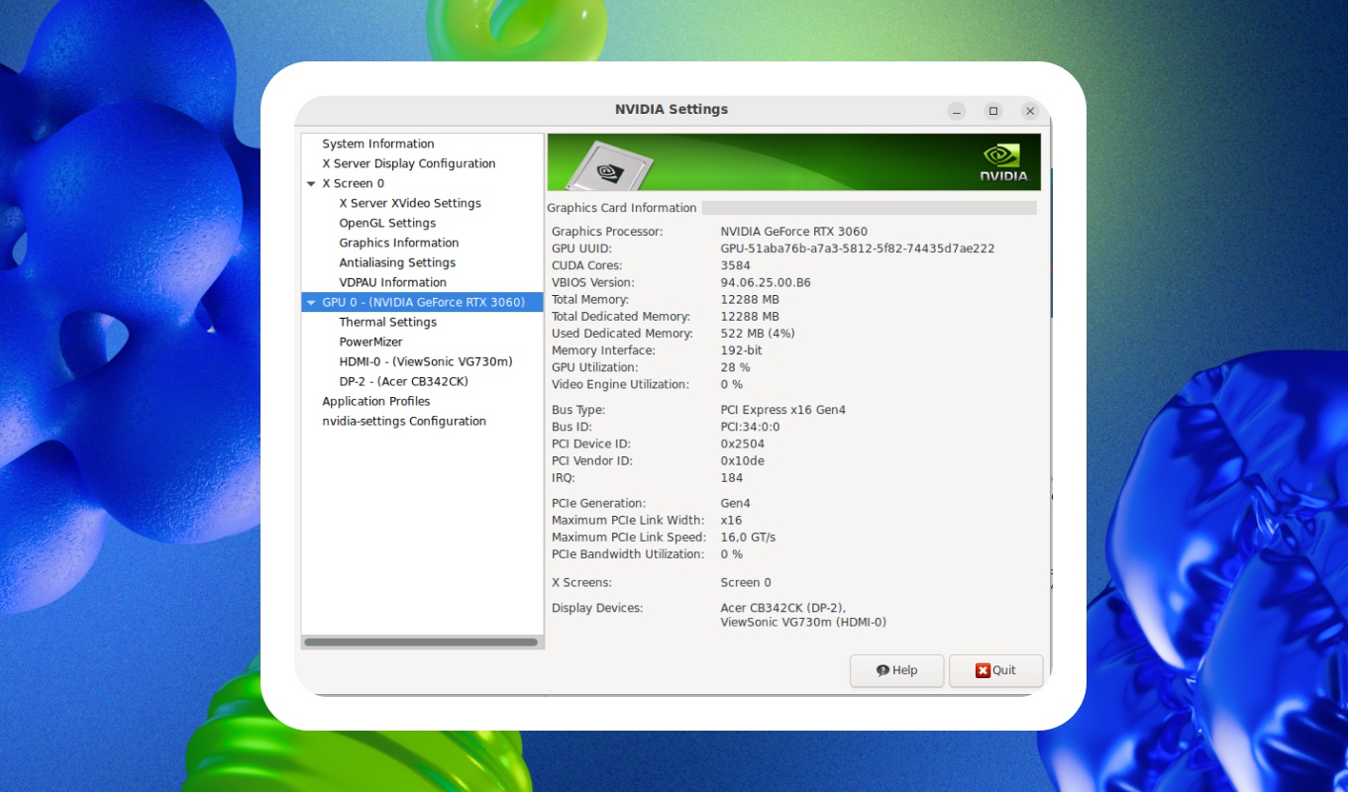Click Display Devices value Acer CB342CK (DP-2)
1348x792 pixels.
(x=783, y=608)
